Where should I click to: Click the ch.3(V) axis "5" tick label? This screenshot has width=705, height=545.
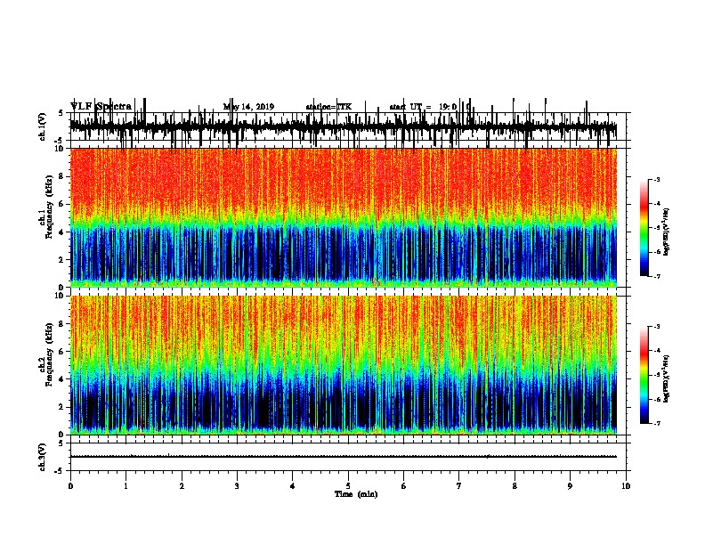(62, 443)
